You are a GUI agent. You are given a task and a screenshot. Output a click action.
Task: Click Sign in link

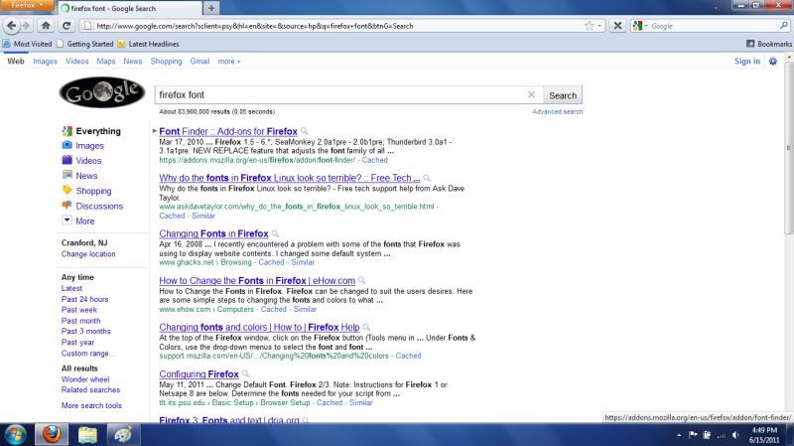747,61
